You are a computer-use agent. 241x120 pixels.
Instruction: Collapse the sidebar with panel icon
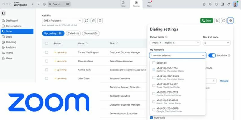pos(3,13)
